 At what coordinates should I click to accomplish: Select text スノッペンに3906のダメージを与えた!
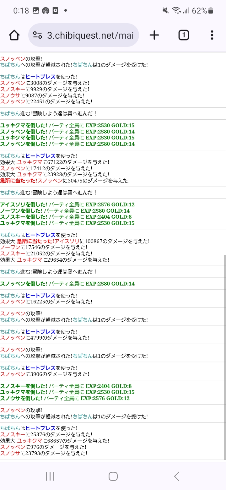tap(45, 374)
